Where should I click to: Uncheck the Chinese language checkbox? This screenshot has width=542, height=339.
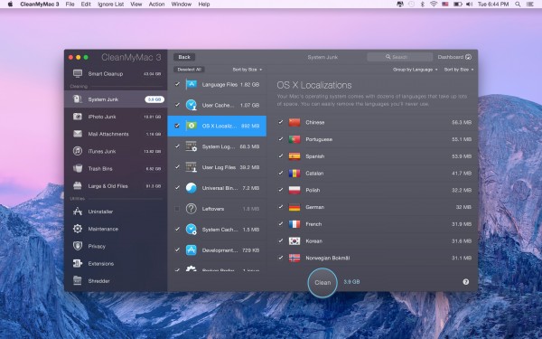coord(281,122)
